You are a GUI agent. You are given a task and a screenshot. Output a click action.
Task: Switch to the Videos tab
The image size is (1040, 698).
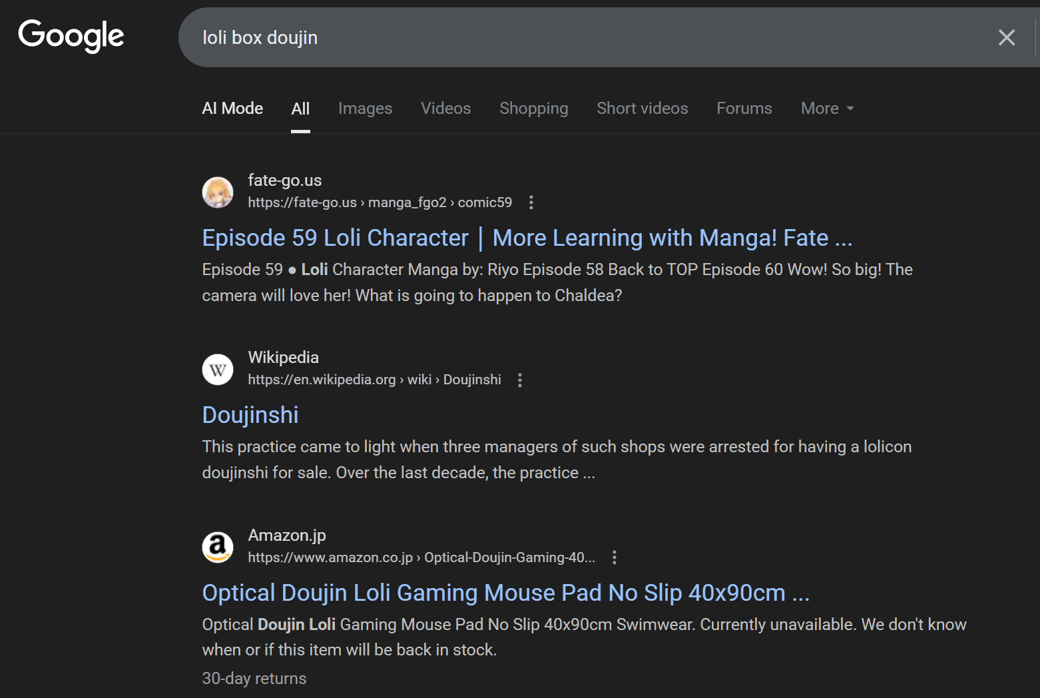pyautogui.click(x=445, y=109)
